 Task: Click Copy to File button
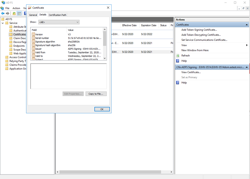(x=96, y=94)
